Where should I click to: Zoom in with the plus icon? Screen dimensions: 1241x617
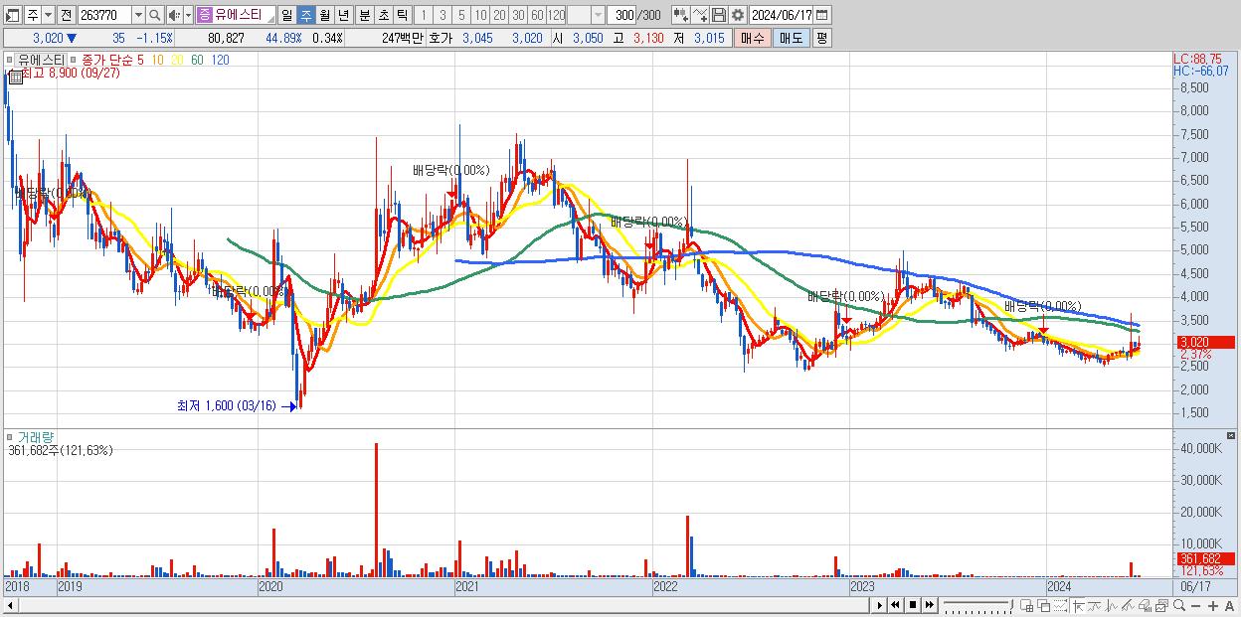click(1213, 606)
